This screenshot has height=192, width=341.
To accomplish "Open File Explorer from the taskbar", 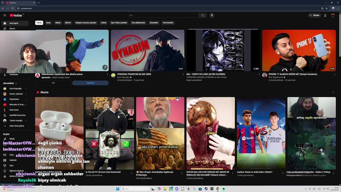I will coord(165,189).
